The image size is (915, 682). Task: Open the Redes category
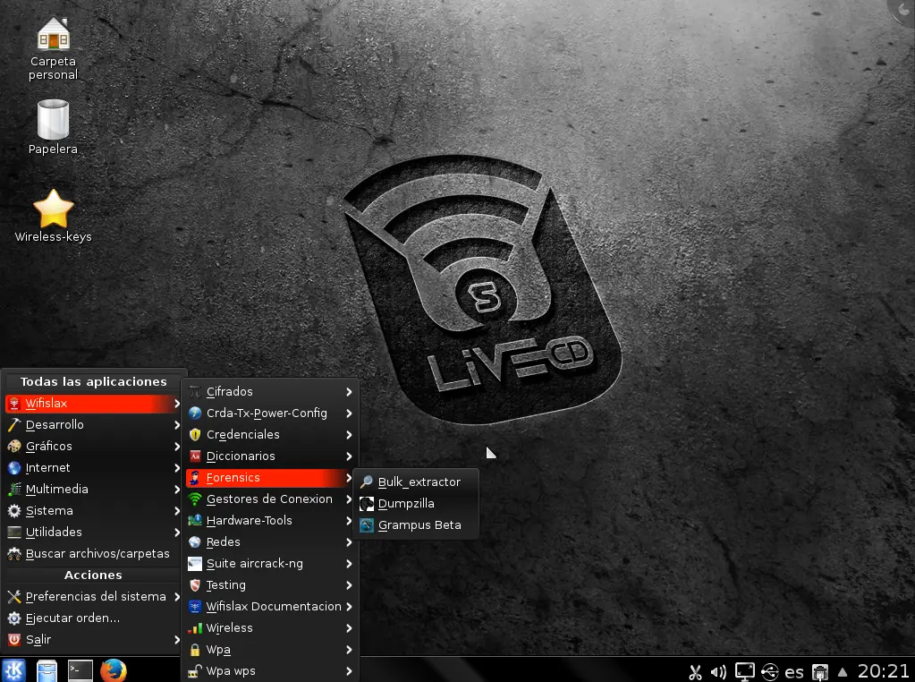point(271,542)
